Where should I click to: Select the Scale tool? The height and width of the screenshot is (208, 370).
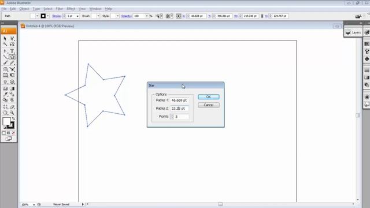(12, 69)
